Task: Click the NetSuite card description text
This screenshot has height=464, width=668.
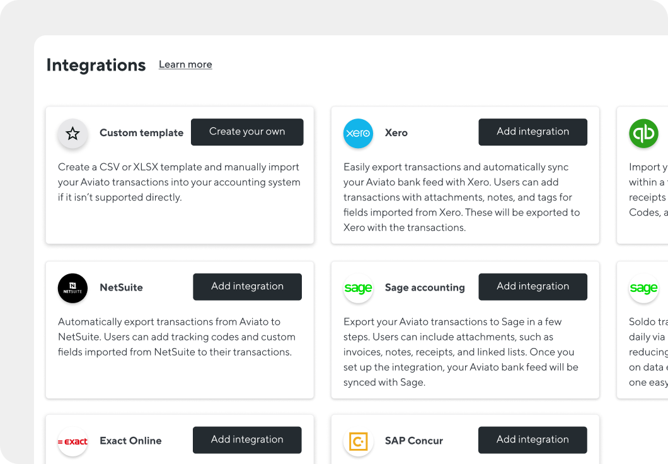Action: (x=176, y=337)
